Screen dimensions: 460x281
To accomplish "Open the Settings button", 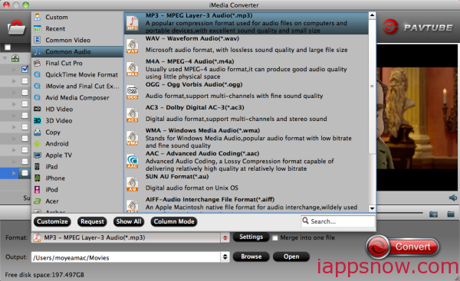I will (251, 237).
